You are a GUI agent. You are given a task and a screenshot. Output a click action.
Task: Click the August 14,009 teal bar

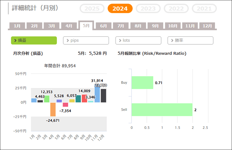[78, 99]
